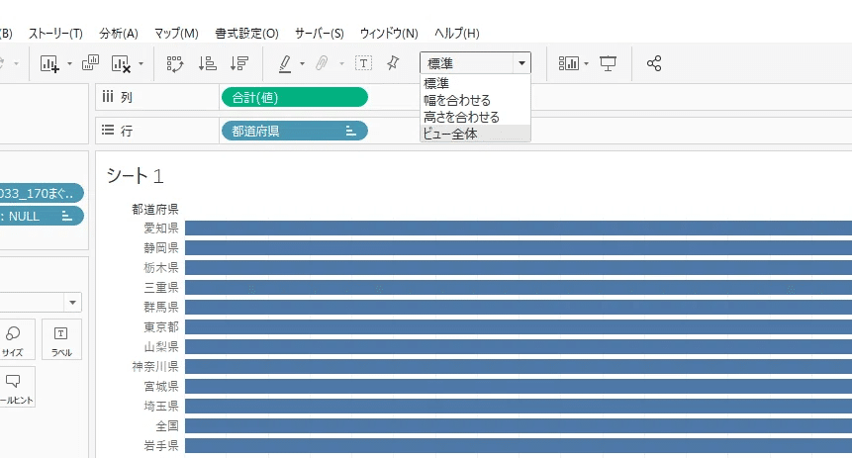Click the highlight pen icon

click(x=285, y=63)
